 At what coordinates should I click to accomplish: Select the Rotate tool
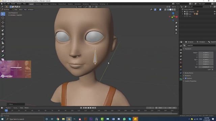(x=3, y=26)
